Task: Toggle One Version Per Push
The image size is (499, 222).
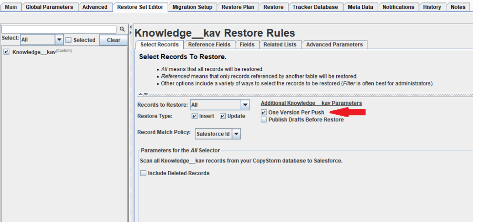Action: pos(264,112)
